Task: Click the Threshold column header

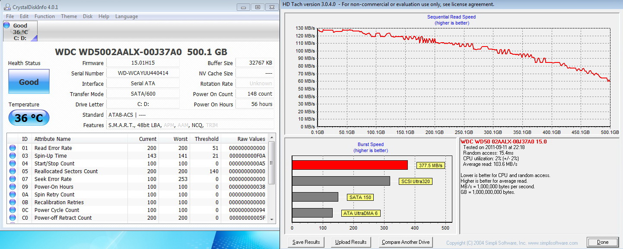Action: tap(205, 139)
